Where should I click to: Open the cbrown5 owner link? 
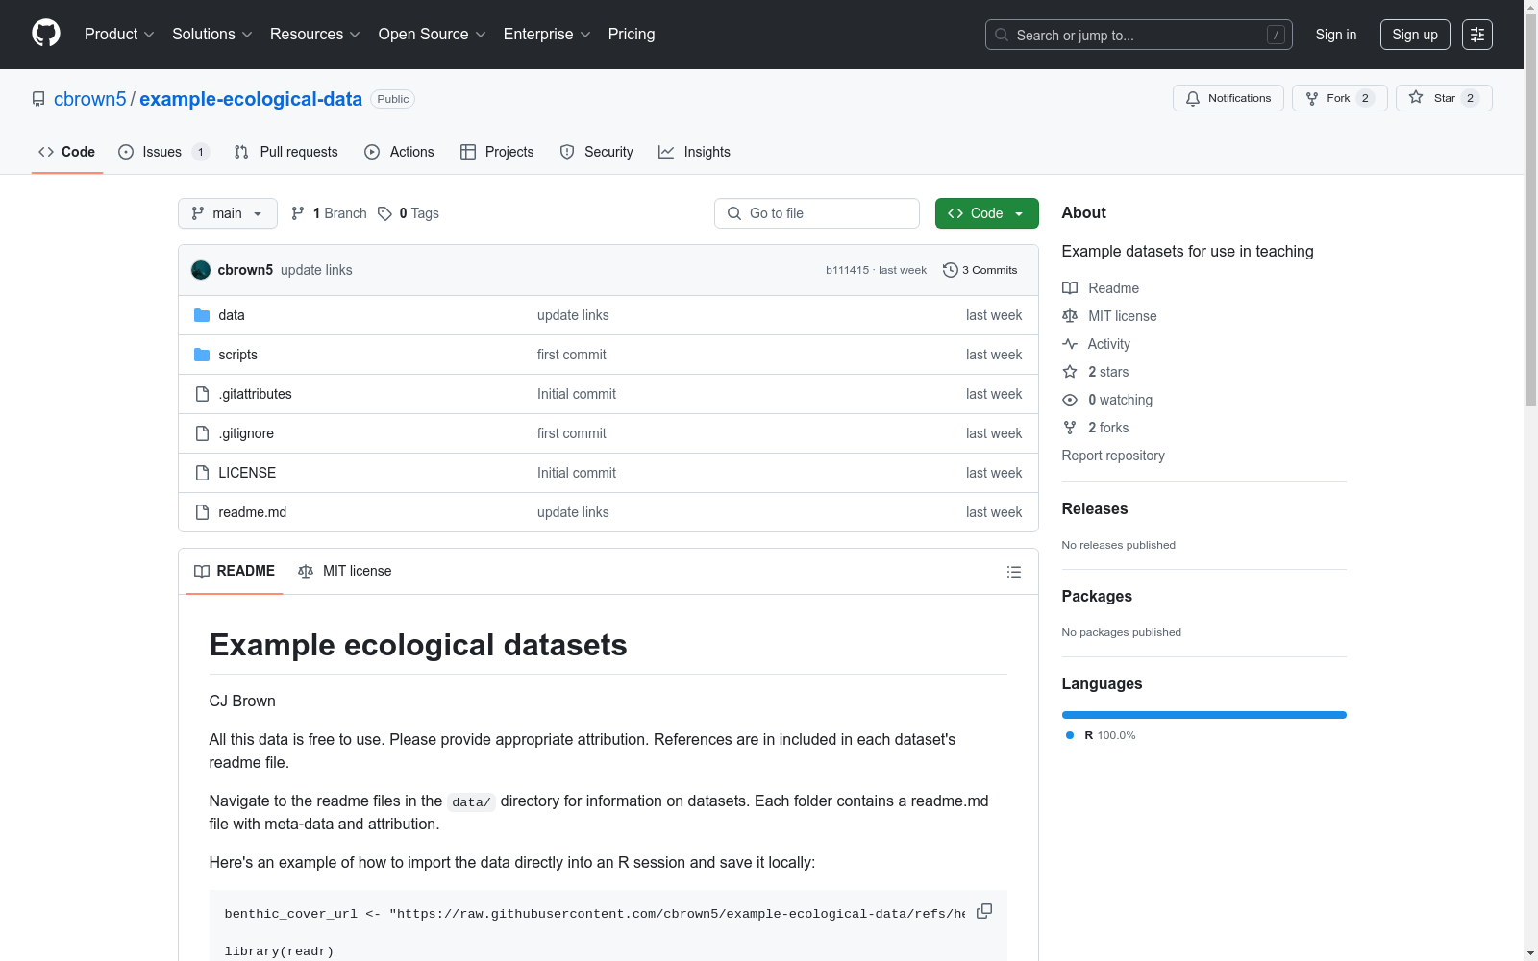pyautogui.click(x=90, y=99)
